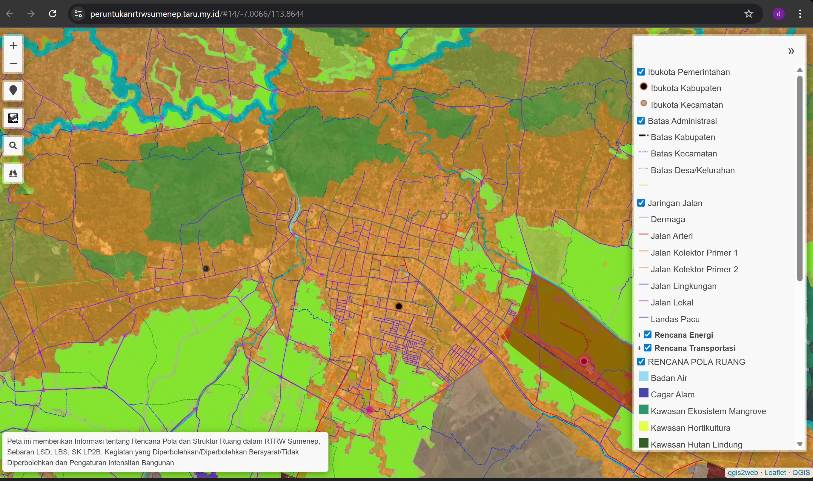The image size is (813, 481).
Task: Hide the RENCANA POLA RUANG layer
Action: coord(641,362)
